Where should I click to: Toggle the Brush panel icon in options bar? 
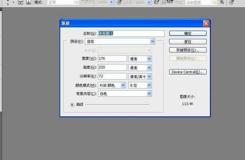tap(20, 2)
